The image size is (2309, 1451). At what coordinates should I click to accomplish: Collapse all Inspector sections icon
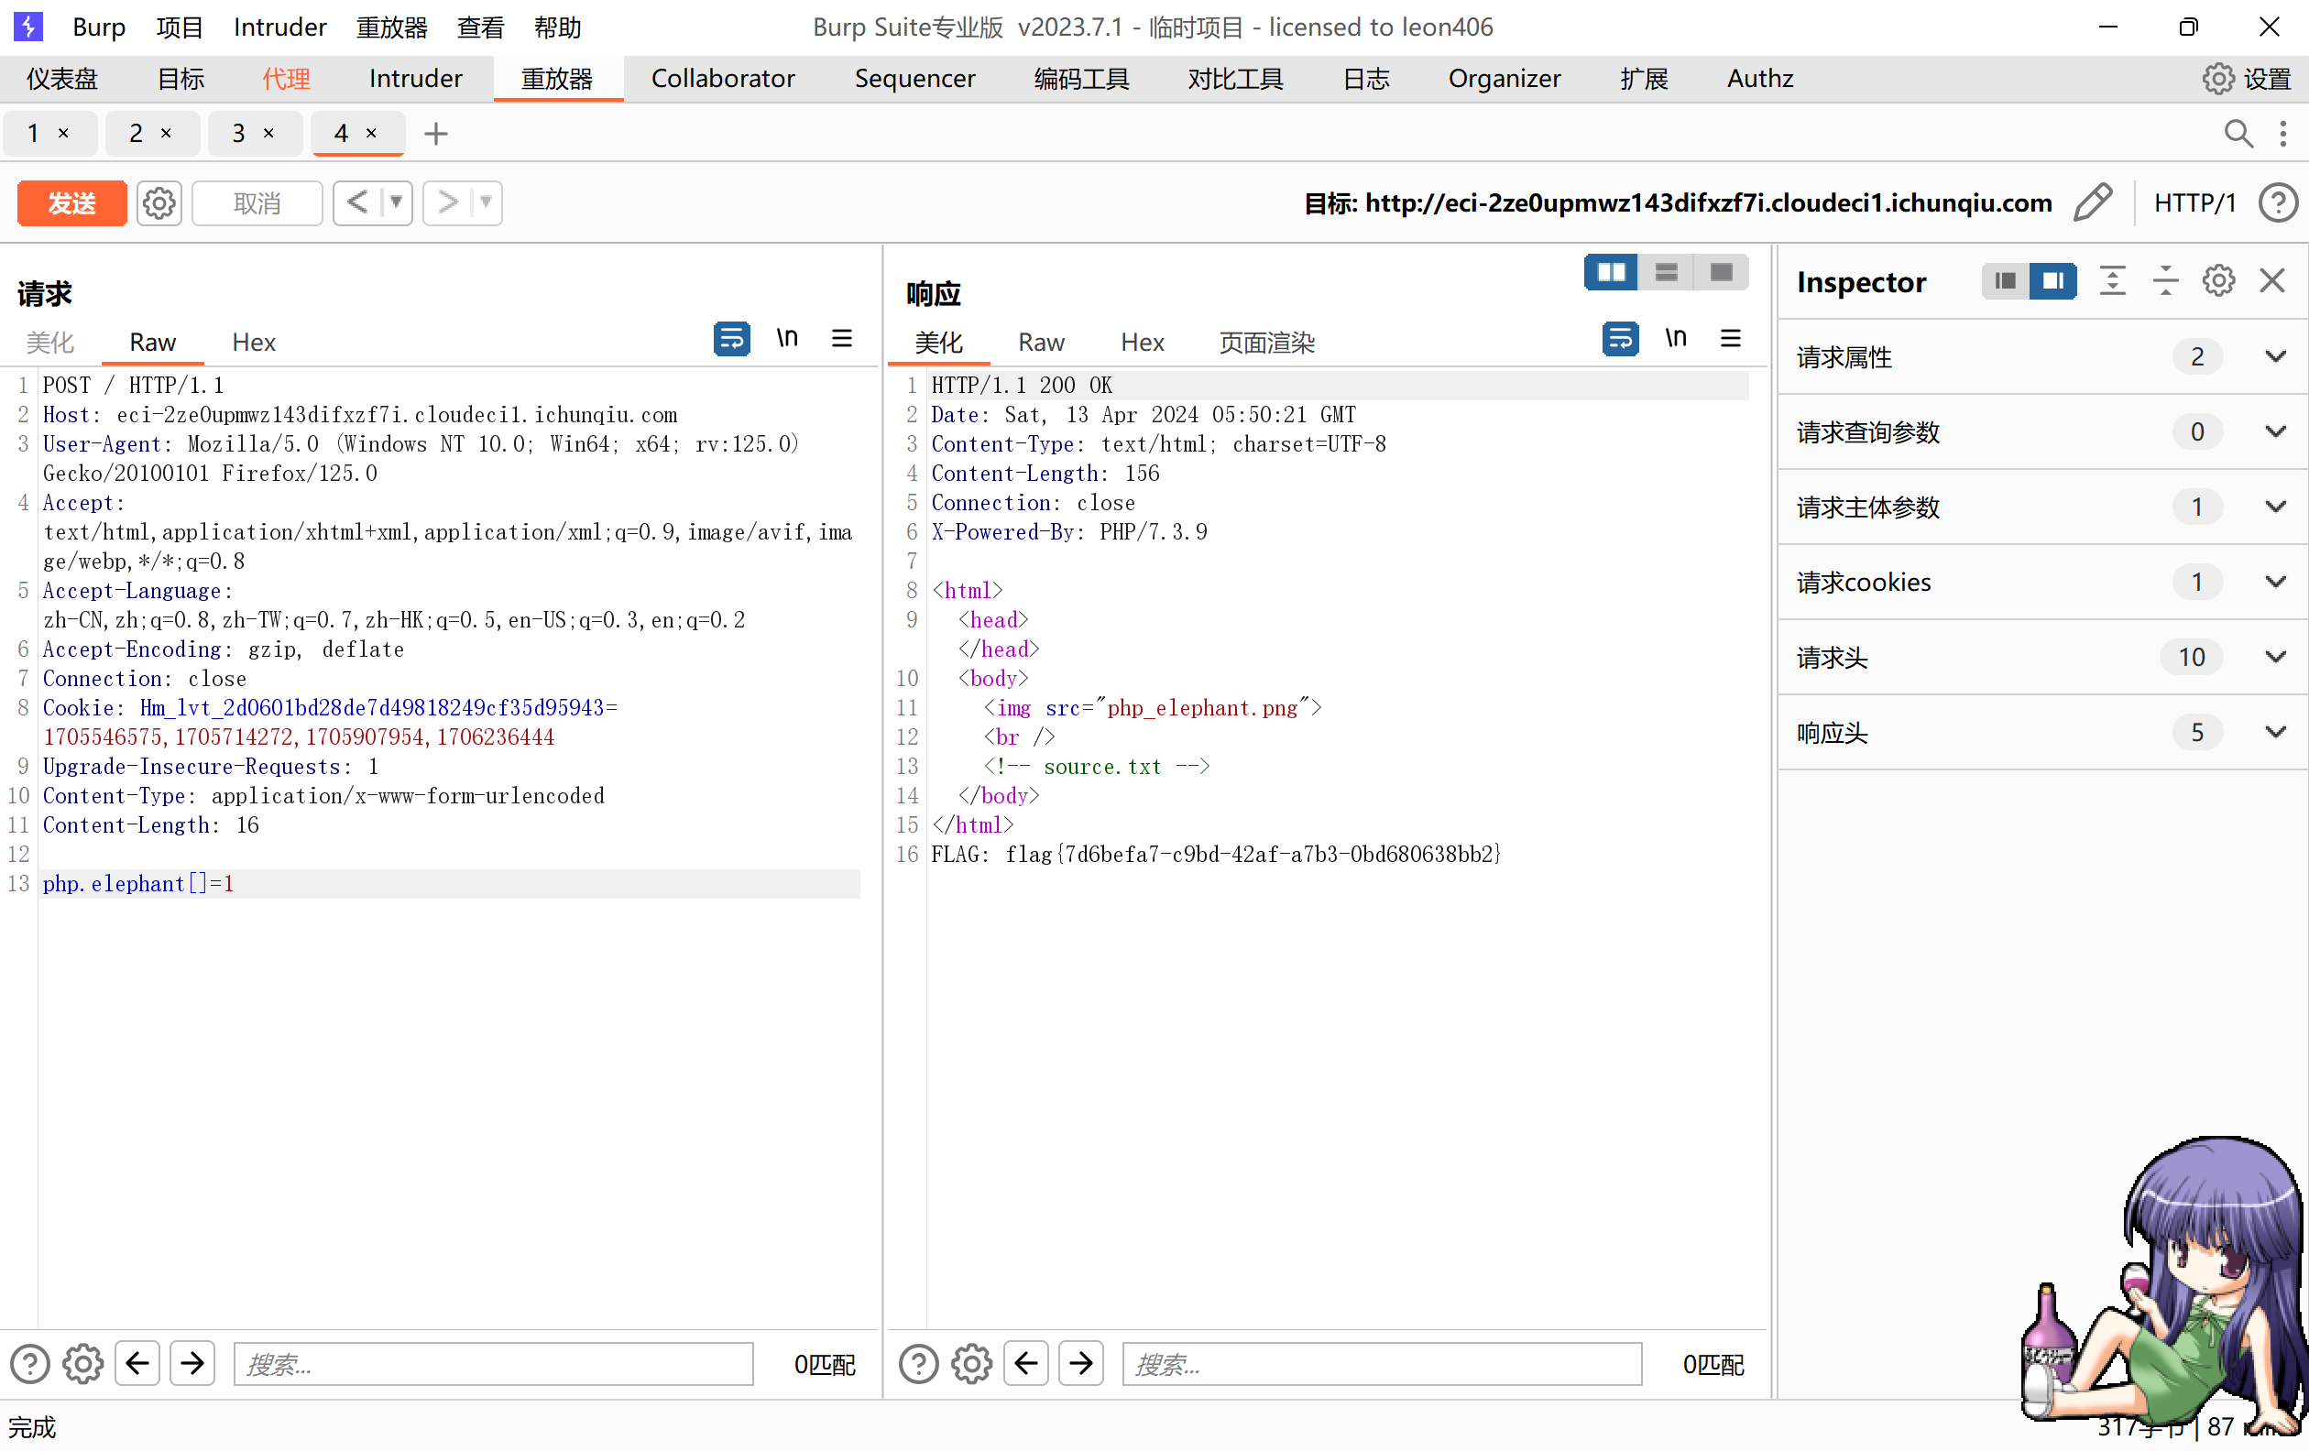pyautogui.click(x=2165, y=281)
